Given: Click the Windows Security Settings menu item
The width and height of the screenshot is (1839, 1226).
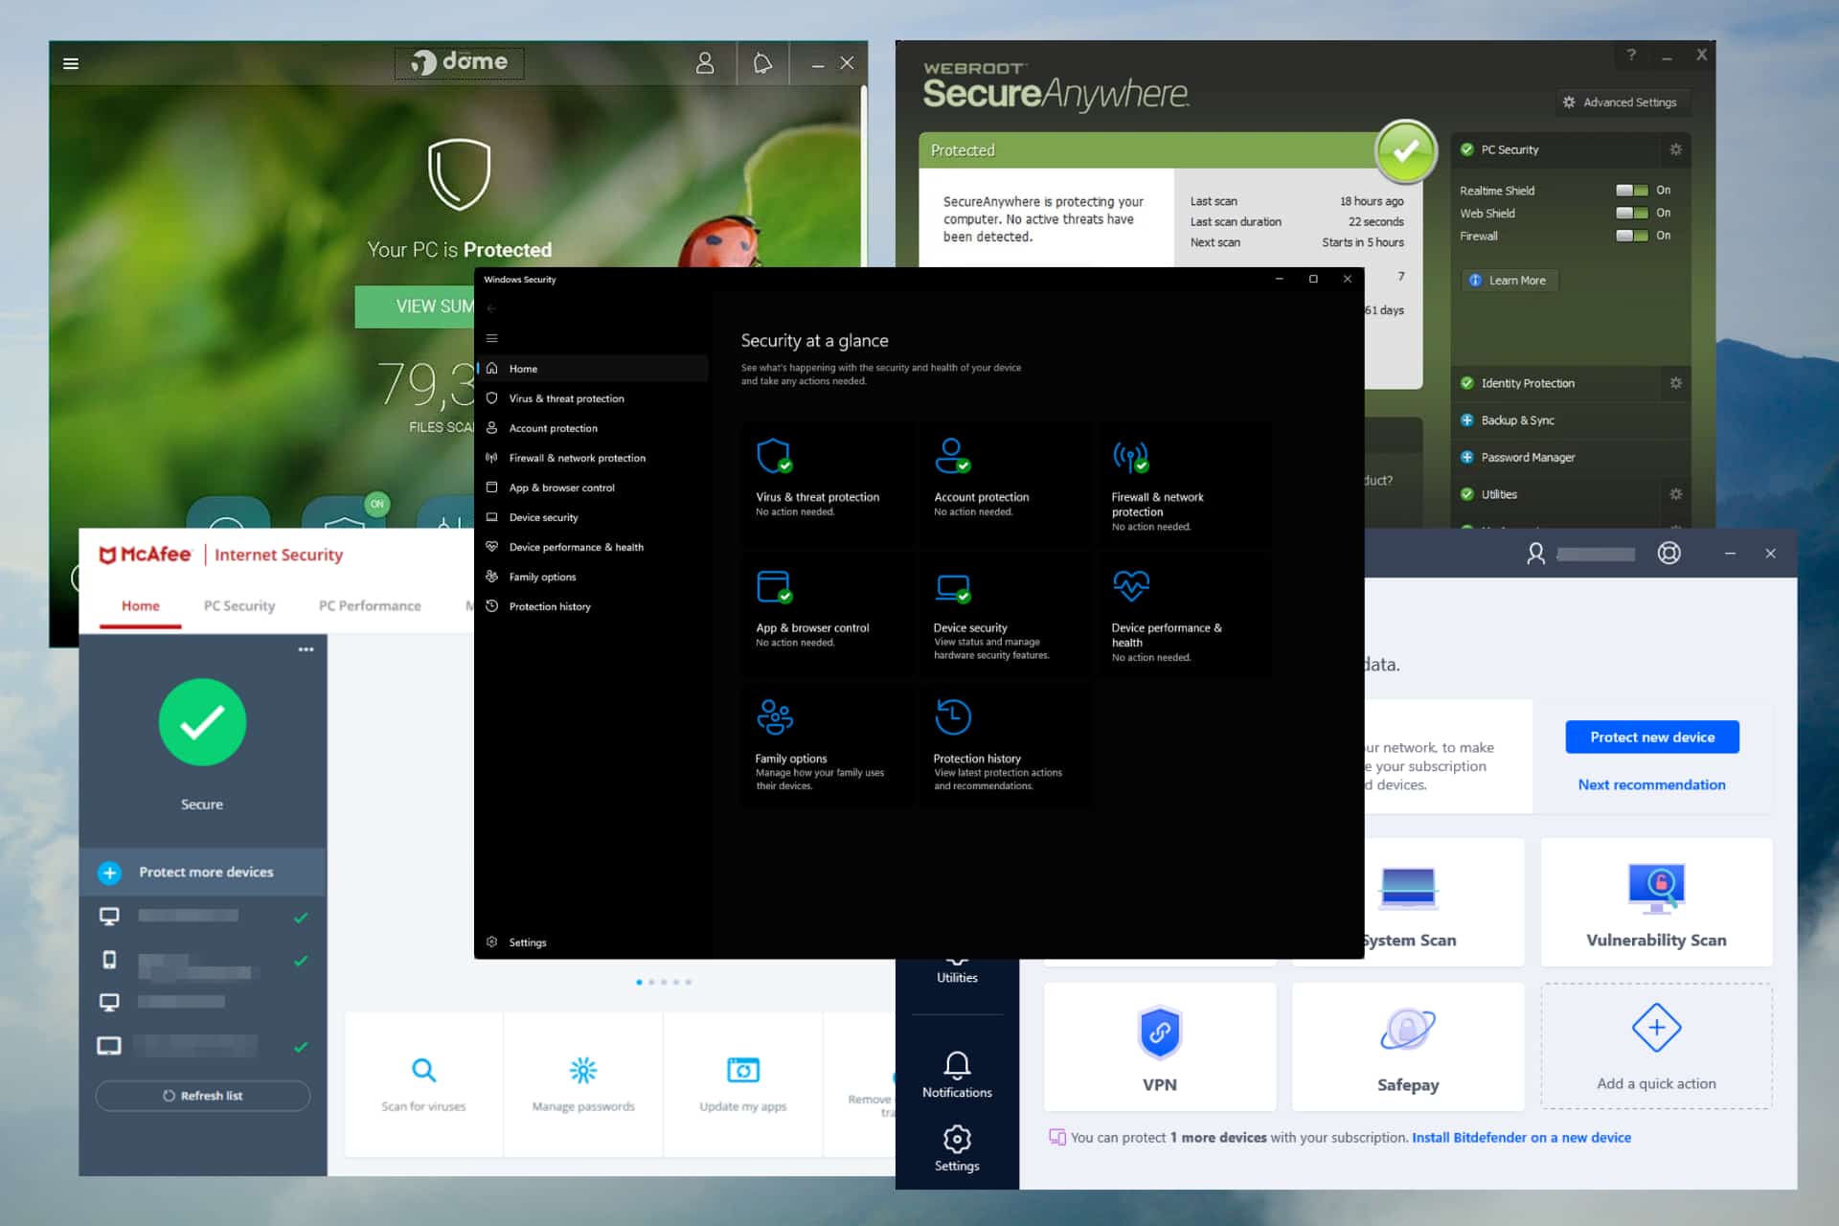Looking at the screenshot, I should (x=527, y=942).
